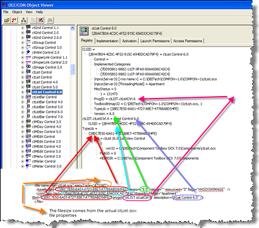Open the File menu
The height and width of the screenshot is (228, 259).
pyautogui.click(x=6, y=12)
